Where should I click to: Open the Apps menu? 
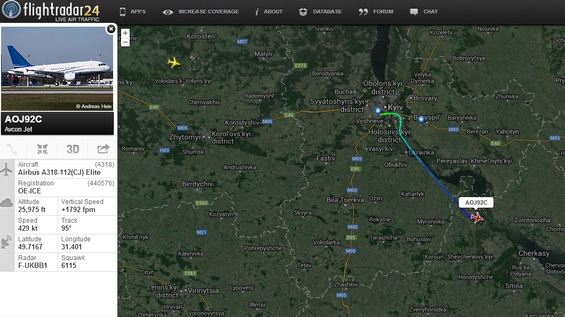(133, 12)
